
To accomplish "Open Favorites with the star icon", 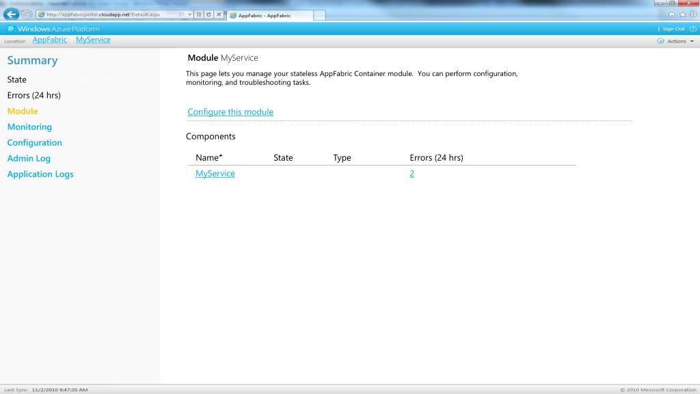I will pyautogui.click(x=683, y=14).
